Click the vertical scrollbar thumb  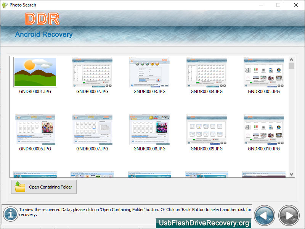click(291, 66)
